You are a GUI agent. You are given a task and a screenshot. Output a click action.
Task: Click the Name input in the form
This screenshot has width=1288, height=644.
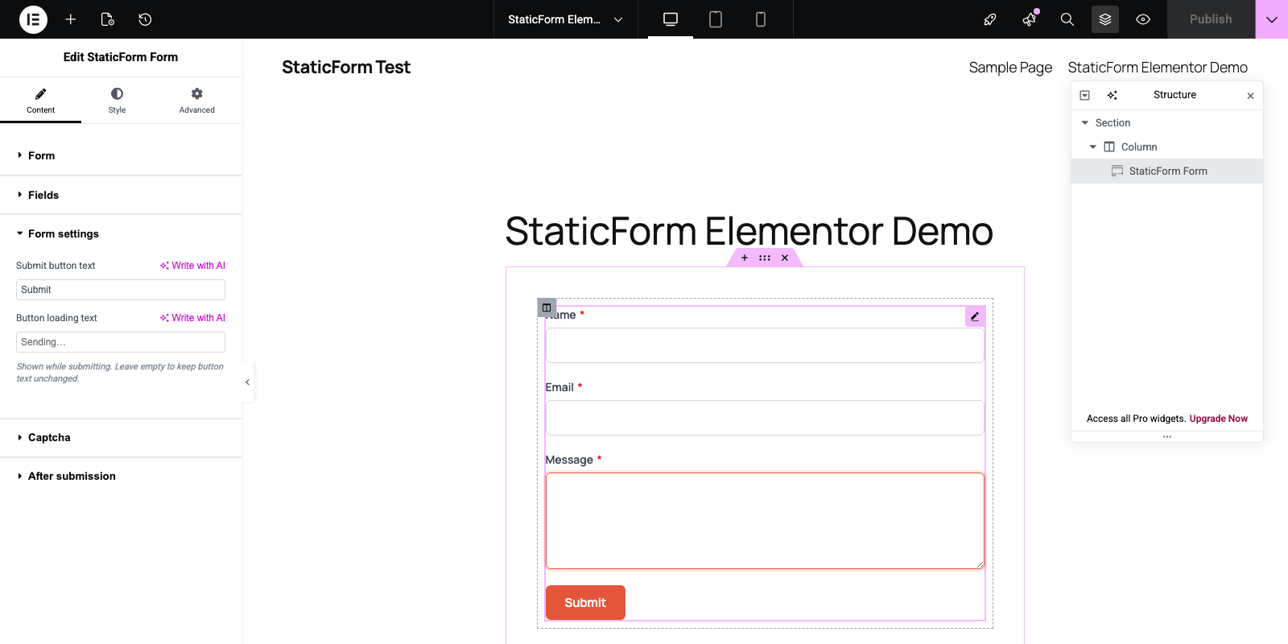click(765, 345)
